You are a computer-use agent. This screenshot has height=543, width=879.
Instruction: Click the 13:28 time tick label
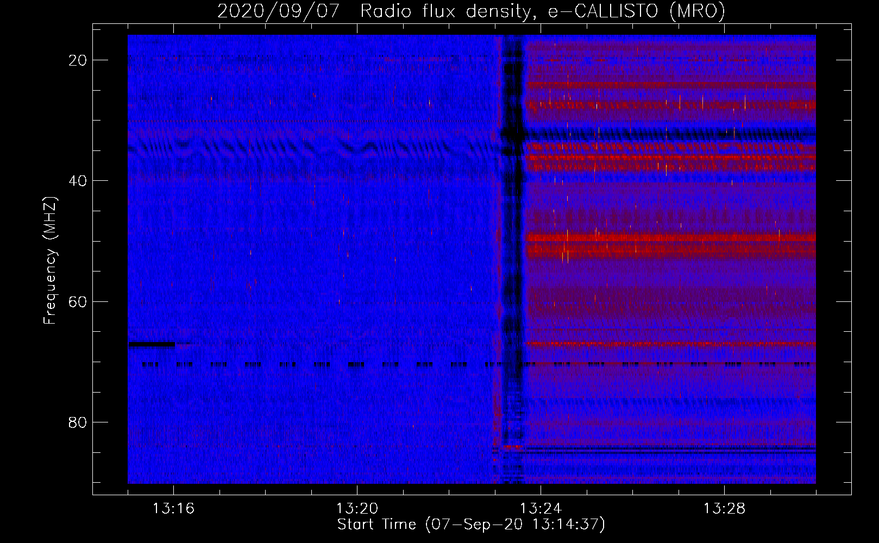pos(724,509)
